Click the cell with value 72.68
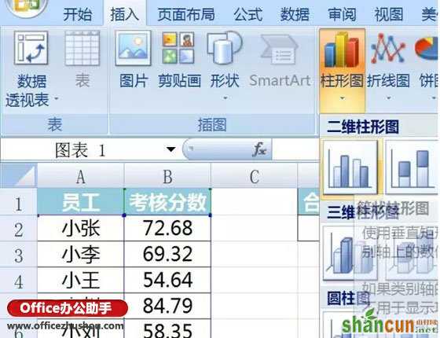Screen dimensions: 440x338 click(167, 228)
